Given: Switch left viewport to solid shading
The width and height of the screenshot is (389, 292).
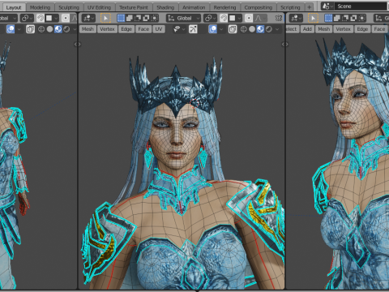Looking at the screenshot, I should click(49, 29).
